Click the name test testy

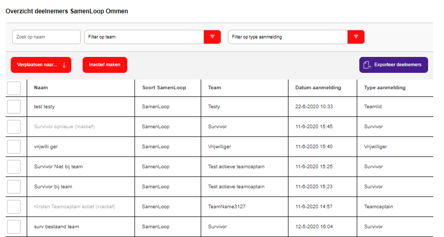(x=44, y=107)
